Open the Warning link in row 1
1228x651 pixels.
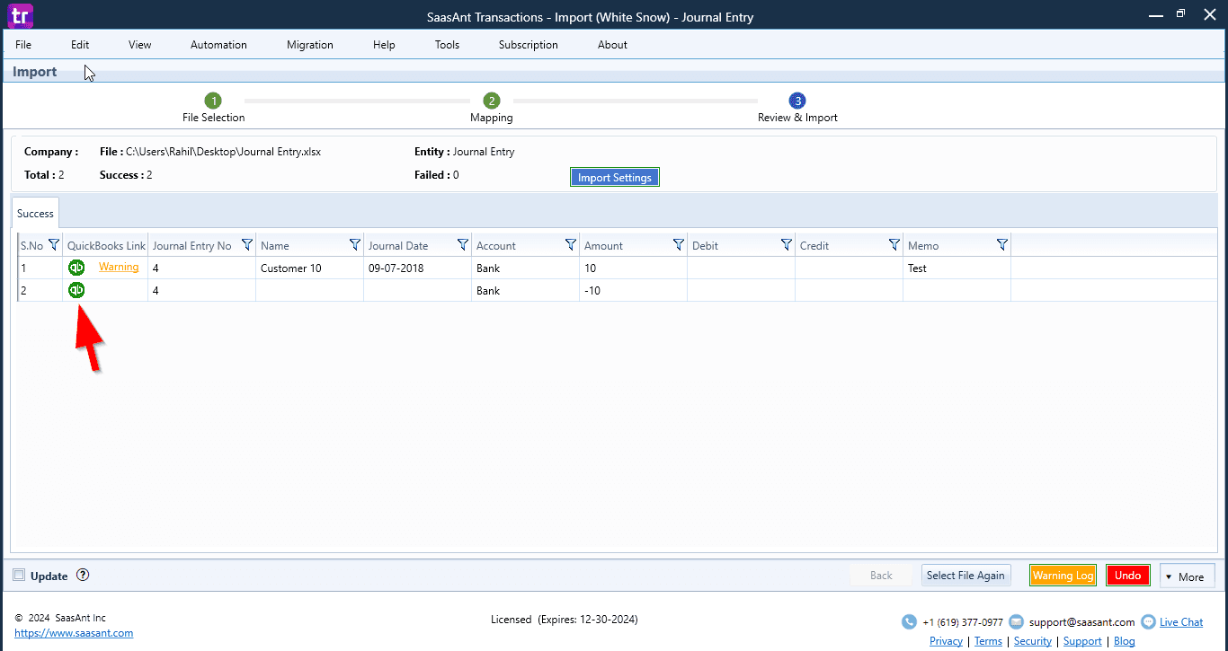pos(119,267)
